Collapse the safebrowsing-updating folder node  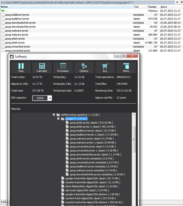click(x=54, y=115)
